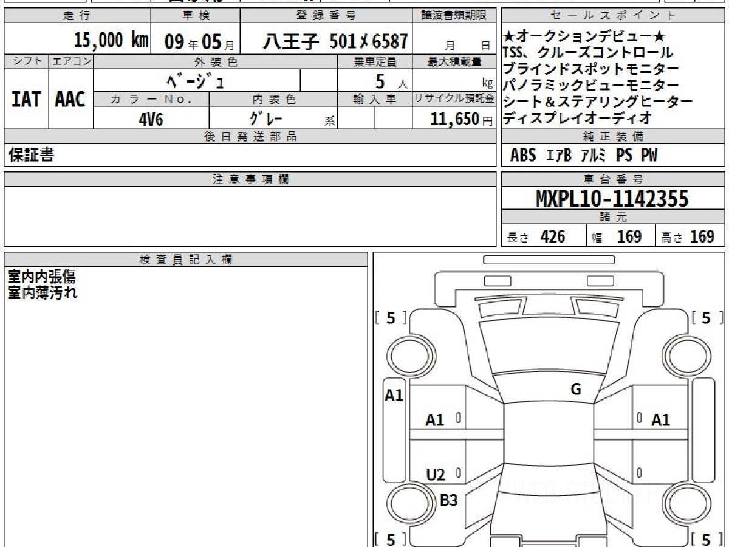
Task: Select the 後日発送部品 header
Action: click(x=250, y=137)
